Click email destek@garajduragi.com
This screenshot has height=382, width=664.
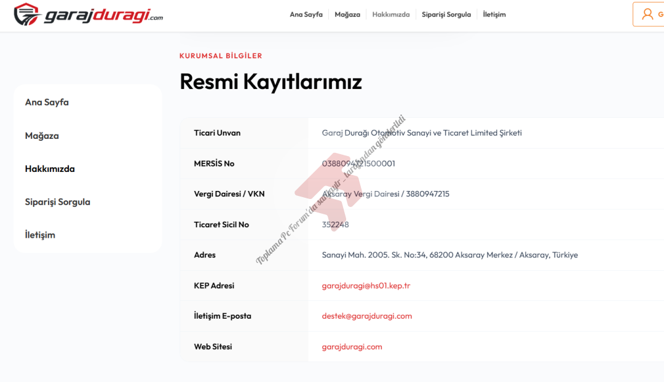pos(366,316)
